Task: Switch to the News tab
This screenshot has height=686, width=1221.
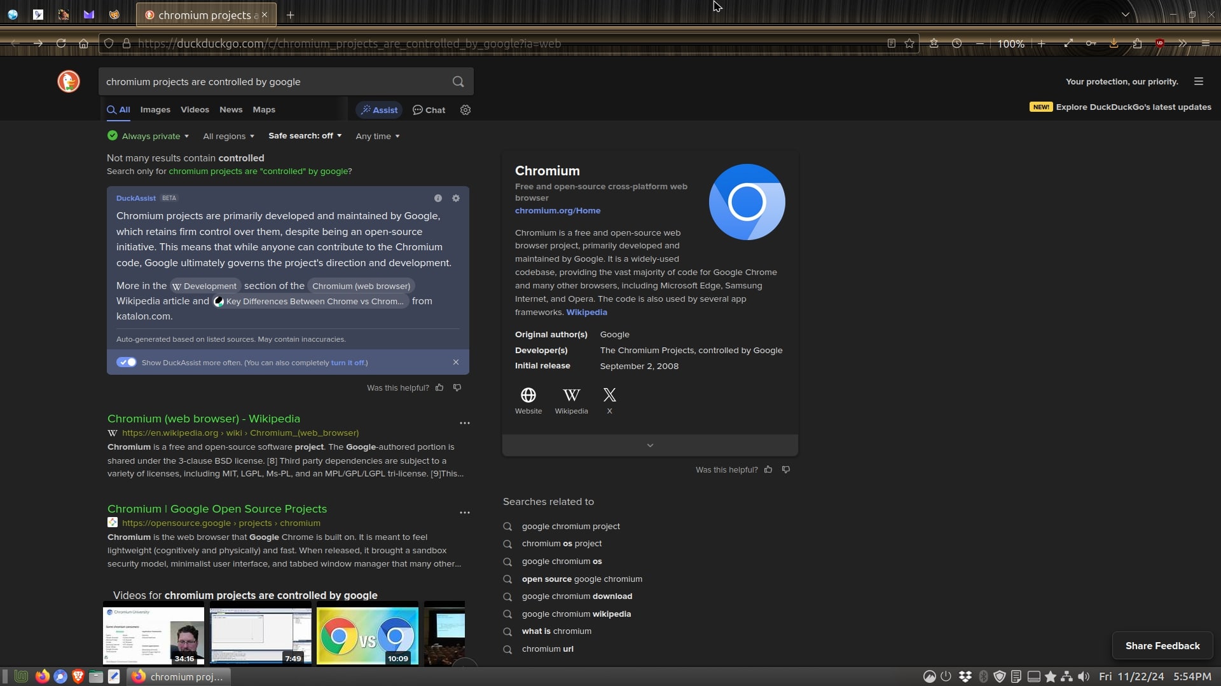Action: pos(231,109)
